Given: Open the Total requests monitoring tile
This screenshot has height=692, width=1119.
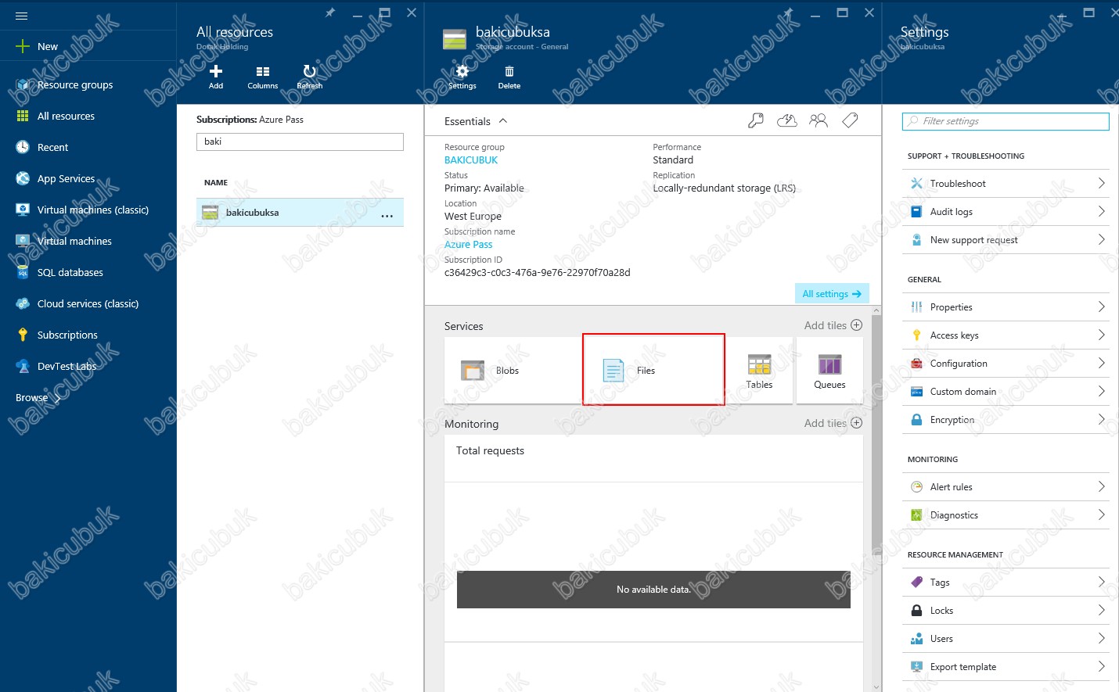Looking at the screenshot, I should coord(653,537).
